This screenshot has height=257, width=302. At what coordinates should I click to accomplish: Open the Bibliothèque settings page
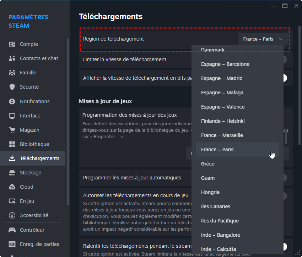(33, 144)
